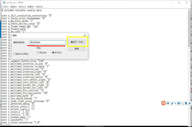Viewport: 192px width, 127px height.
Task: Switch the punctuation mode icon
Action: 175,103
